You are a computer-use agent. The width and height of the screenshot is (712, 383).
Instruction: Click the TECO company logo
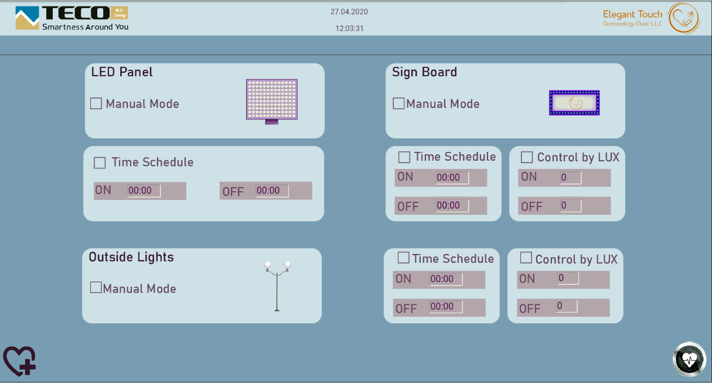point(71,18)
